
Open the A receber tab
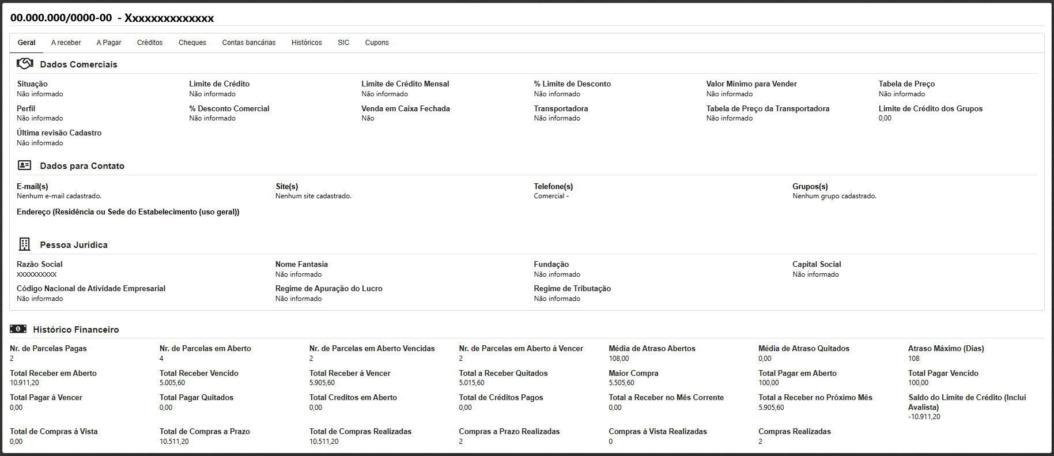pos(66,43)
